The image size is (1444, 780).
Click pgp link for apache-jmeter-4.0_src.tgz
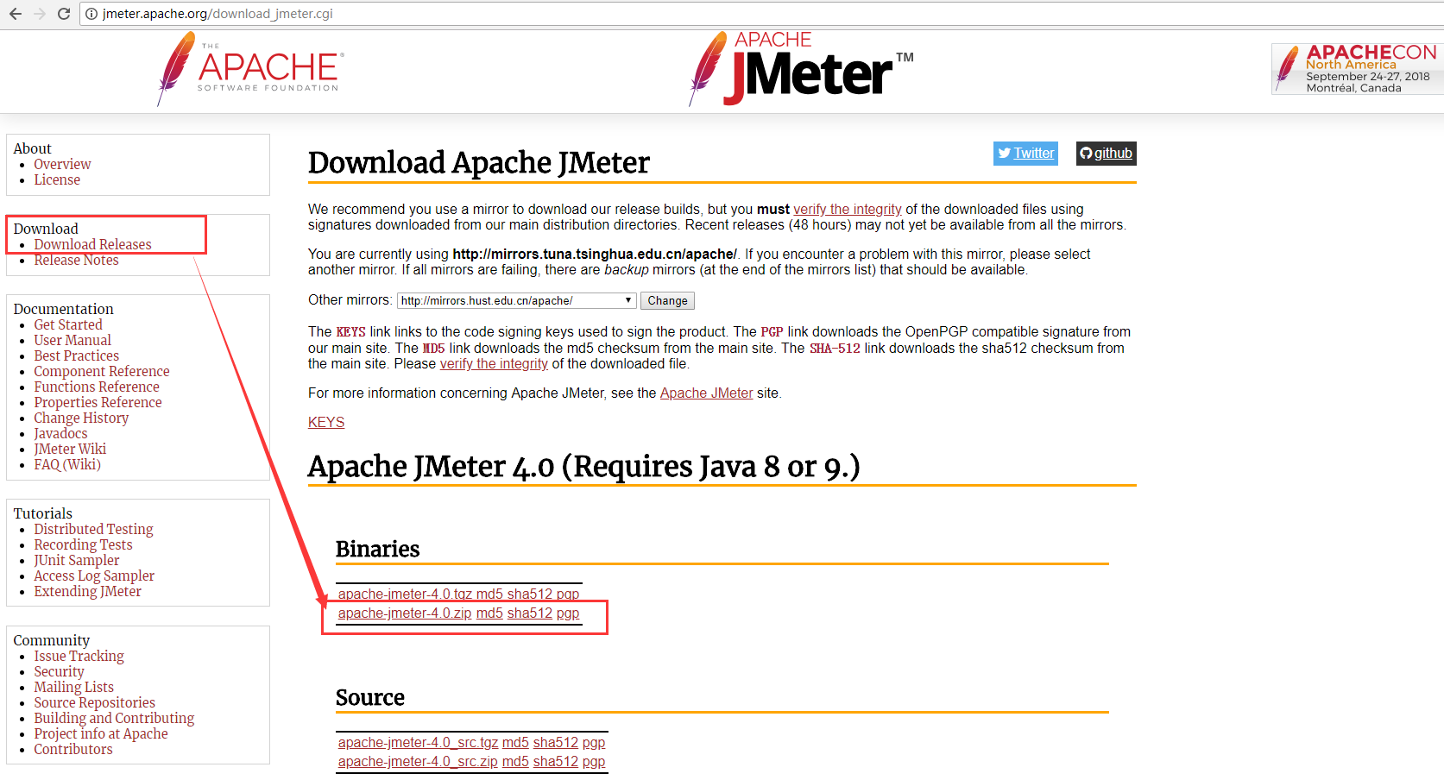pyautogui.click(x=594, y=742)
